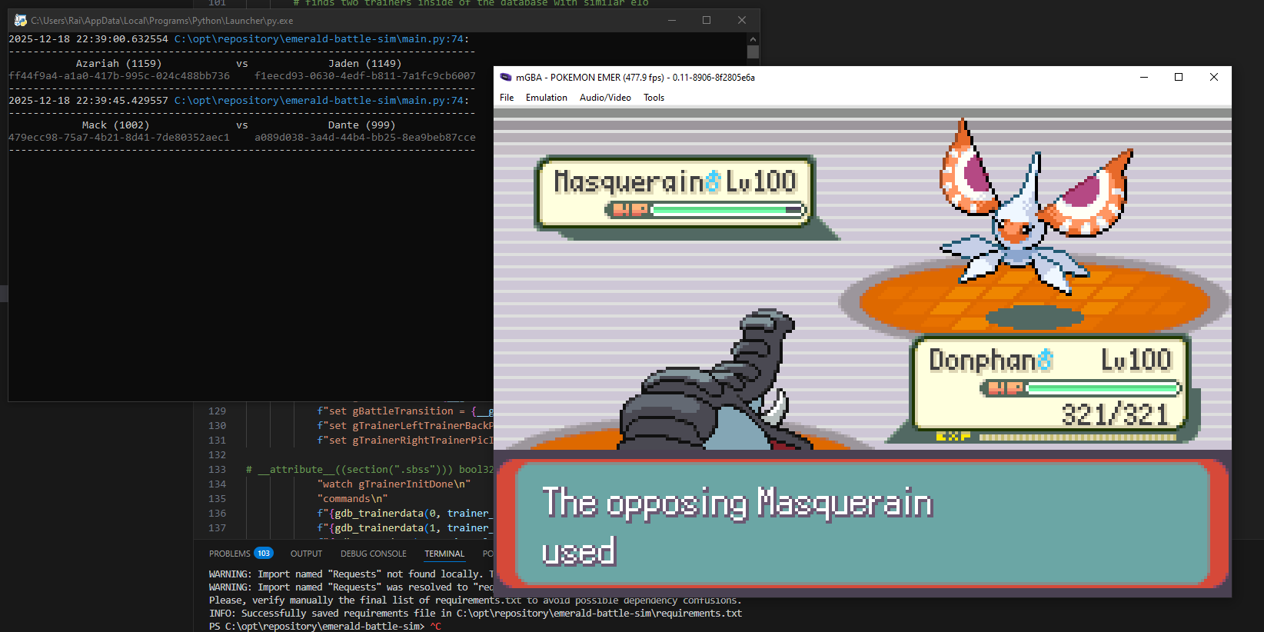Open the File menu in mGBA
The width and height of the screenshot is (1264, 632).
507,98
